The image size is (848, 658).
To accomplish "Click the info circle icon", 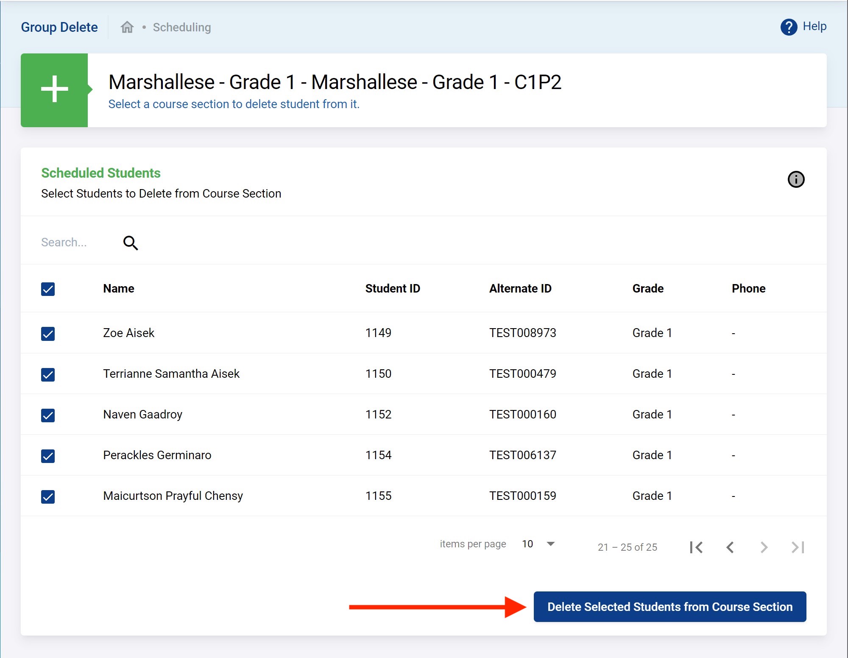I will click(795, 179).
